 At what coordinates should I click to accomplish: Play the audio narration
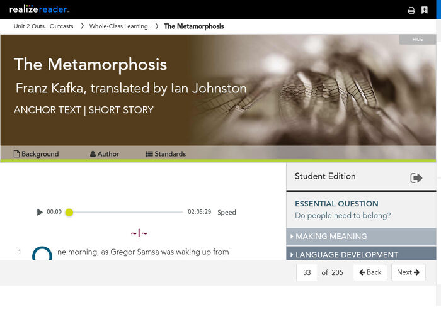[40, 213]
